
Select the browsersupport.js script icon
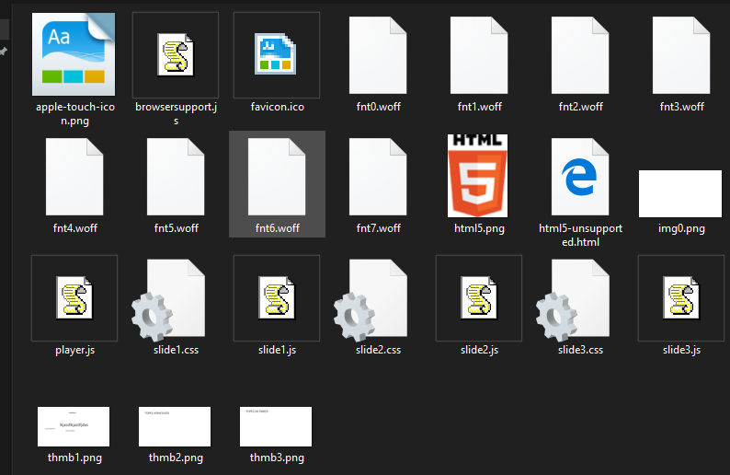[x=176, y=54]
